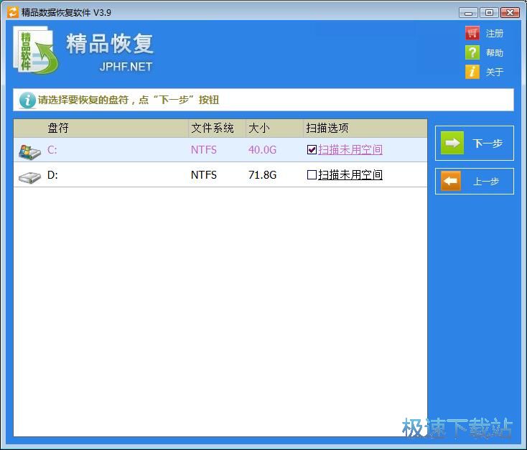Open the 注册 register link
The width and height of the screenshot is (527, 450).
(x=495, y=33)
